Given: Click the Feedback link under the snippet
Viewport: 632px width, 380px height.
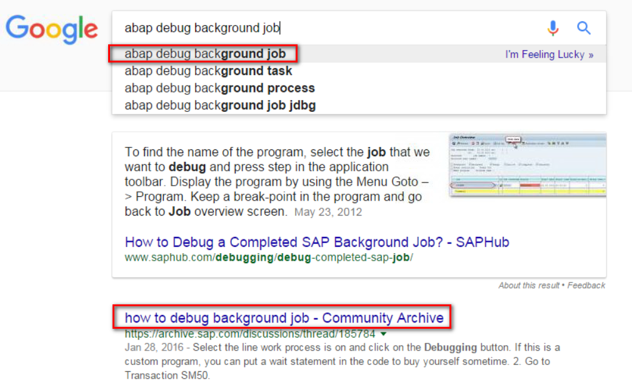Looking at the screenshot, I should click(586, 285).
